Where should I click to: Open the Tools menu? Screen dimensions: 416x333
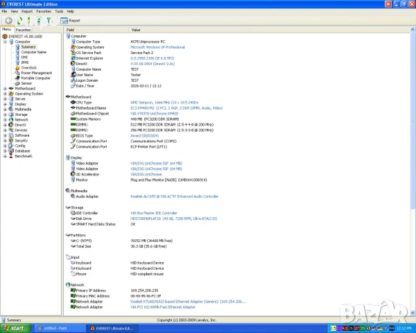59,11
